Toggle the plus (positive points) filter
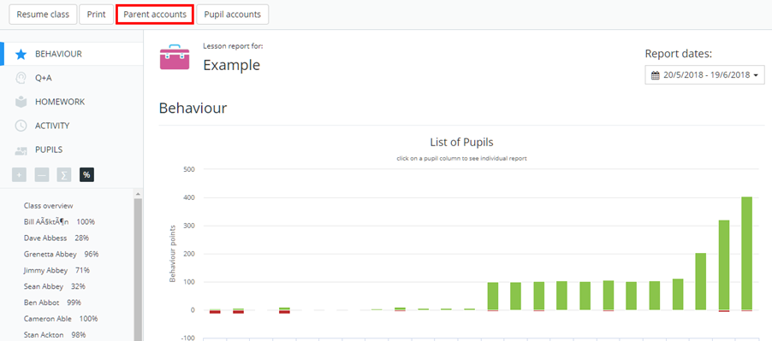 [x=19, y=174]
